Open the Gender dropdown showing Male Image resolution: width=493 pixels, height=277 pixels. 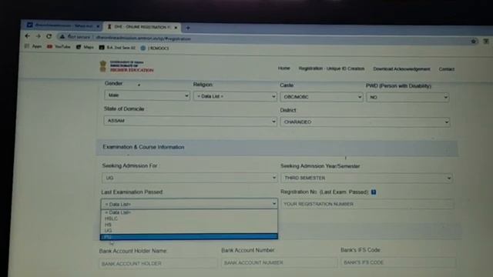click(x=147, y=95)
